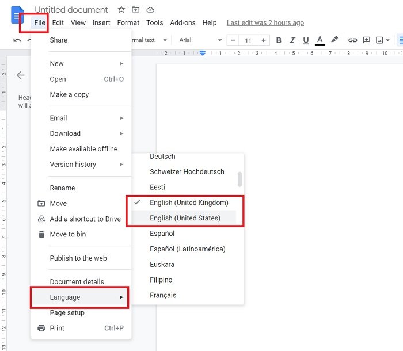Click the language list scrollbar thumb
The width and height of the screenshot is (403, 351).
tap(240, 179)
